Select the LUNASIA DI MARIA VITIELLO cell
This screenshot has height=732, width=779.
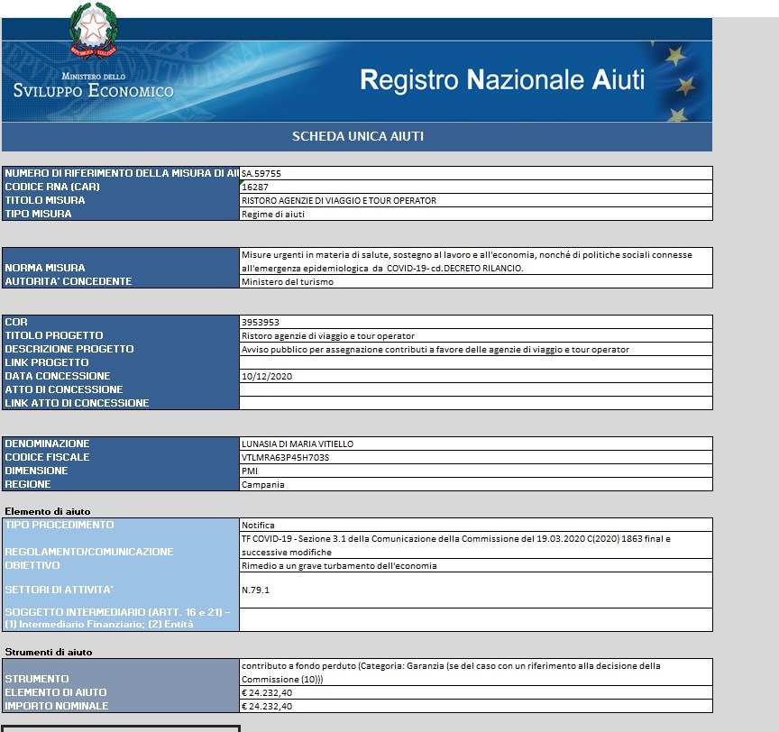[476, 444]
